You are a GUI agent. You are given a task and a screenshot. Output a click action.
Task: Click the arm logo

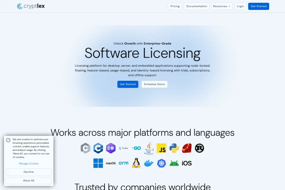(x=123, y=163)
